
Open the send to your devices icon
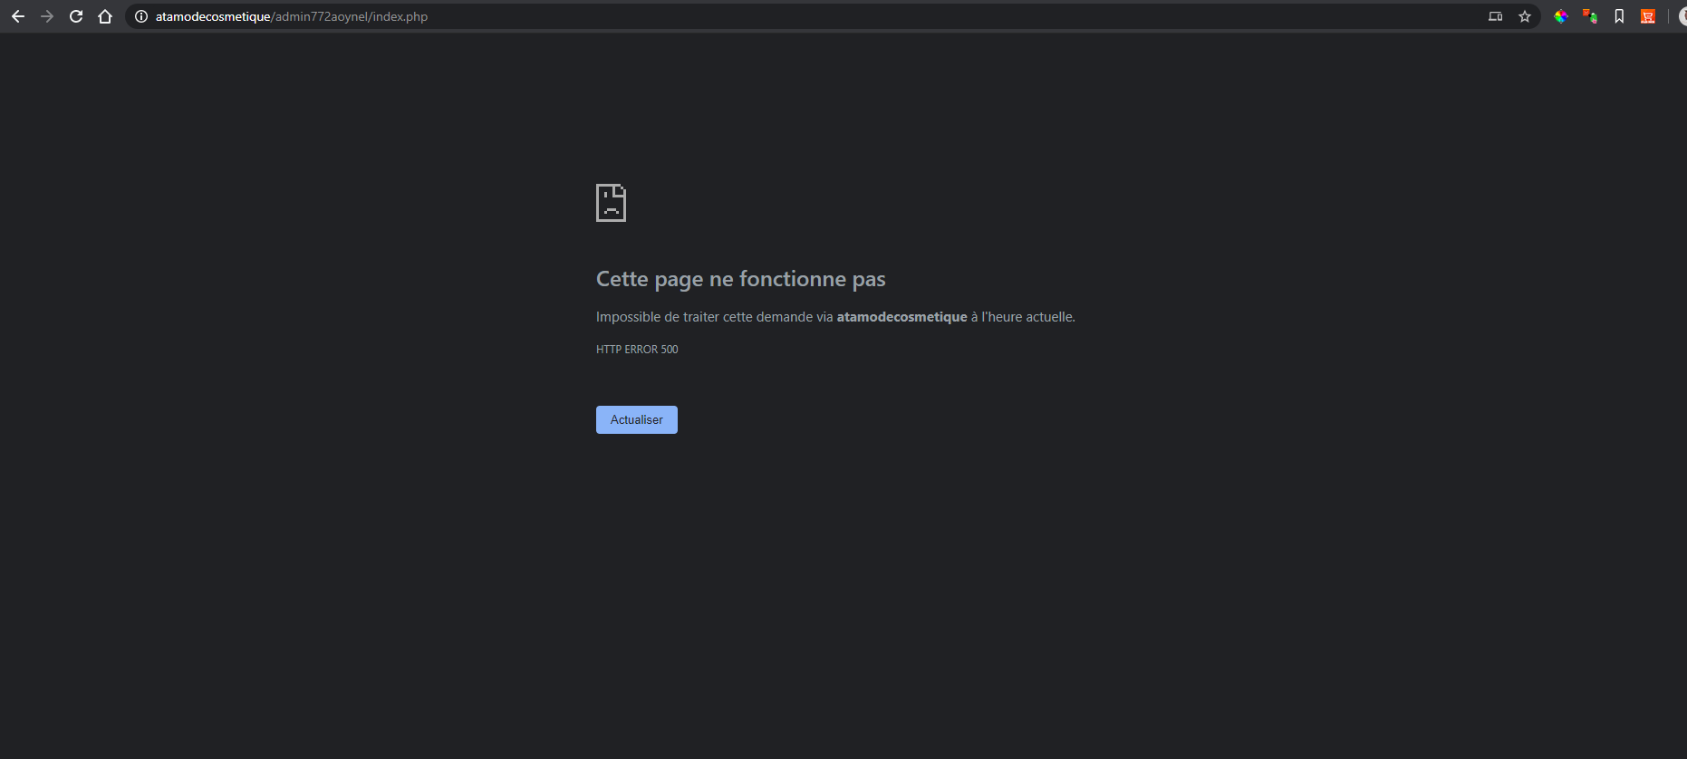(1496, 16)
